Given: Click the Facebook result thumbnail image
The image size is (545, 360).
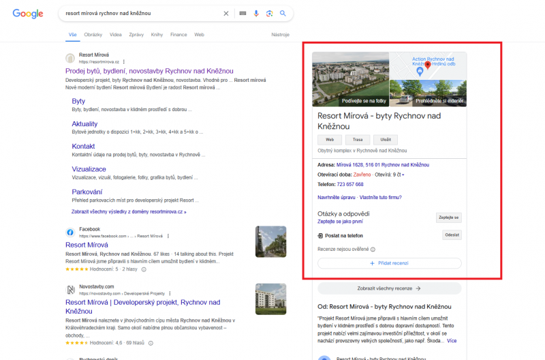Looking at the screenshot, I should click(270, 242).
